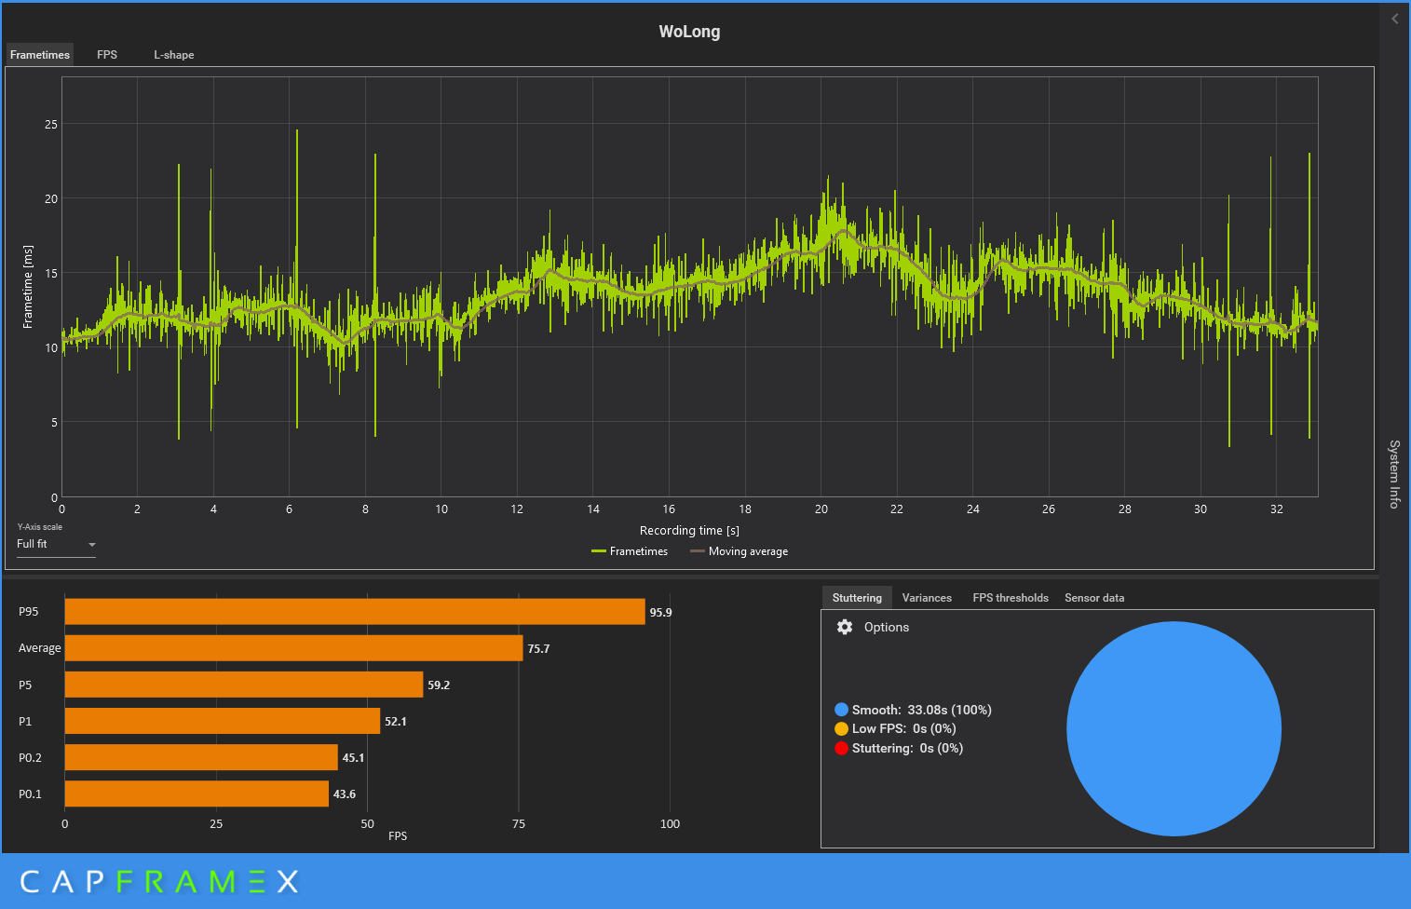Viewport: 1411px width, 909px height.
Task: Click the FPS axis label under bar chart
Action: pyautogui.click(x=398, y=835)
